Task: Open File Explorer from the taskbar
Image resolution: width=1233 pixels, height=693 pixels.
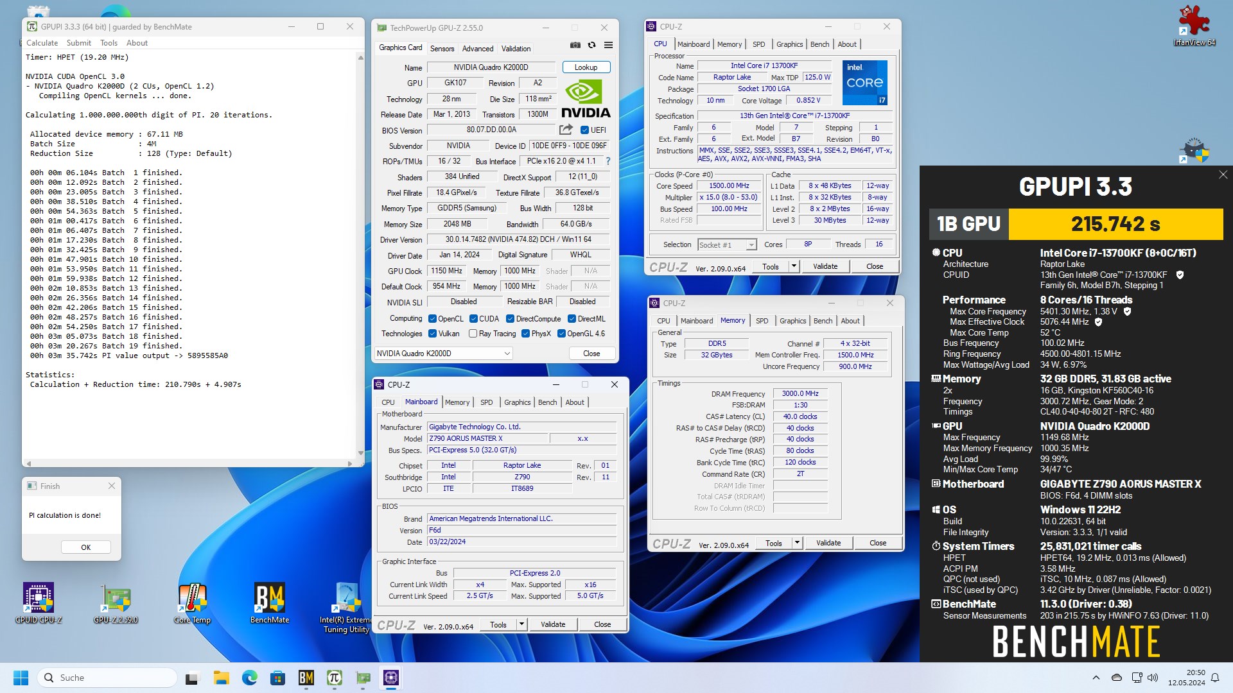Action: coord(222,678)
